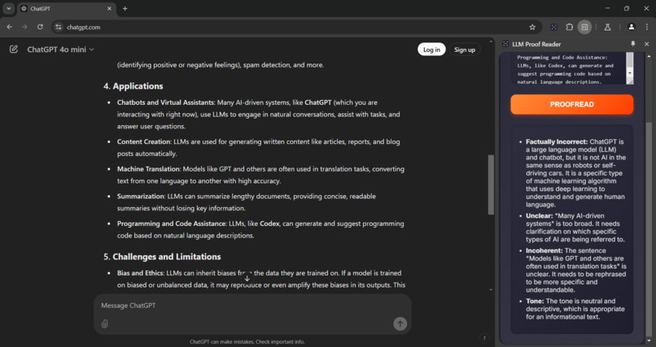The width and height of the screenshot is (656, 347).
Task: Open the help question mark button
Action: [x=484, y=338]
